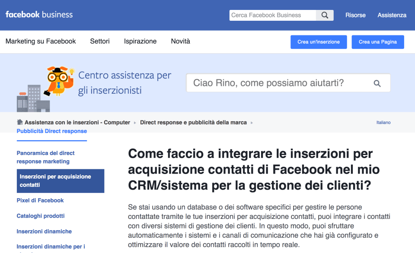Open the Italiano language selector
This screenshot has width=415, height=253.
pyautogui.click(x=383, y=123)
